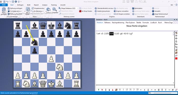Expand the Notation pane options arrow

pyautogui.click(x=174, y=20)
